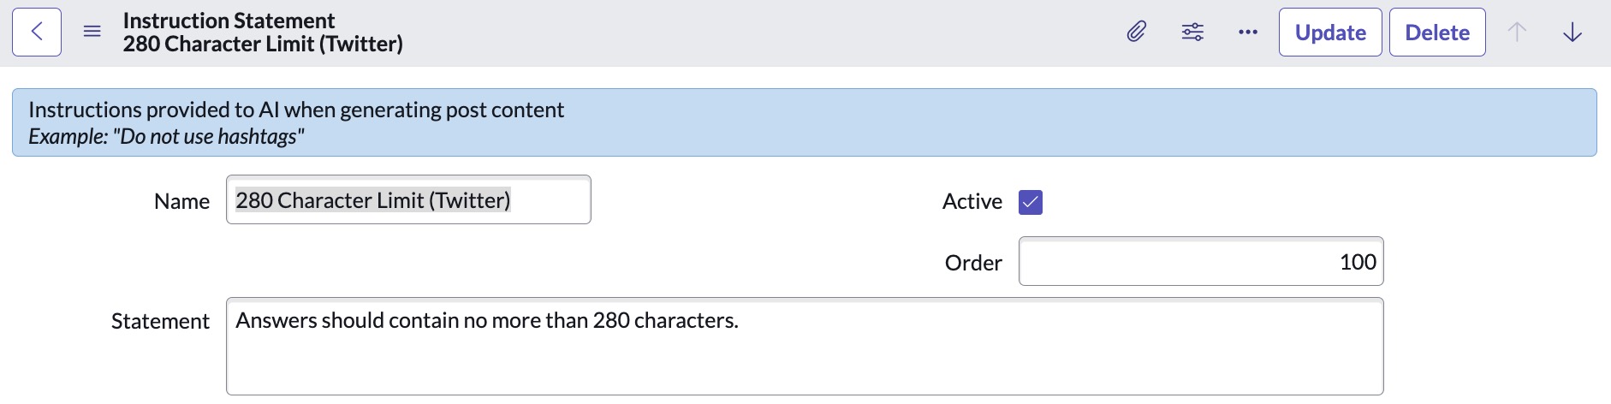
Task: Open the hamburger additional actions menu
Action: [x=92, y=33]
